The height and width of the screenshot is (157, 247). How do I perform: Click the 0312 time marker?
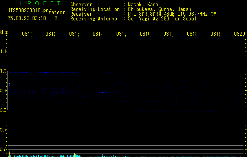[x=50, y=34]
